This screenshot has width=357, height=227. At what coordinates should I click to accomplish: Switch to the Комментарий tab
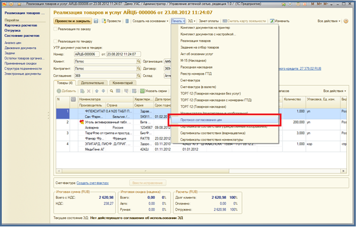[123, 83]
